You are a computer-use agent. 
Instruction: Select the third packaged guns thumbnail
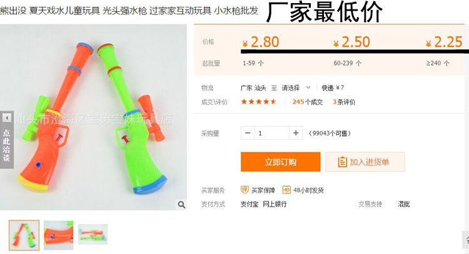point(93,234)
